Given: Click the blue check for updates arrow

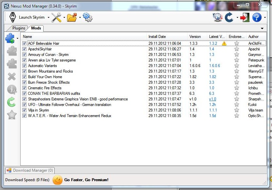Looking at the screenshot, I should click(x=229, y=17).
